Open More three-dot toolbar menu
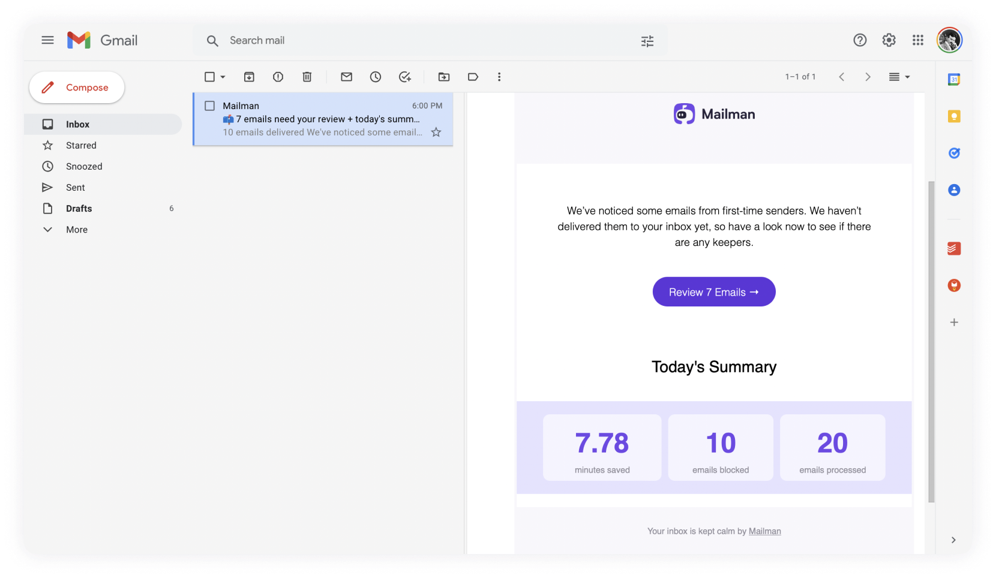 click(499, 77)
